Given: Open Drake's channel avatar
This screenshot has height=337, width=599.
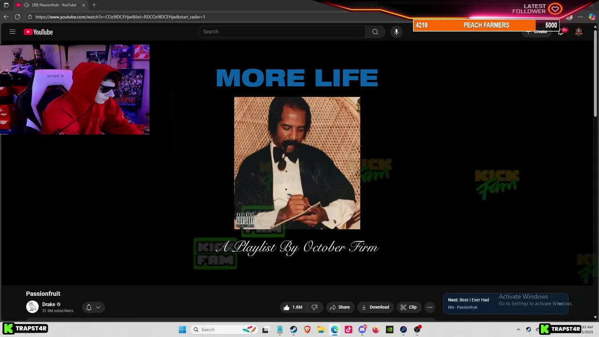Looking at the screenshot, I should coord(32,307).
